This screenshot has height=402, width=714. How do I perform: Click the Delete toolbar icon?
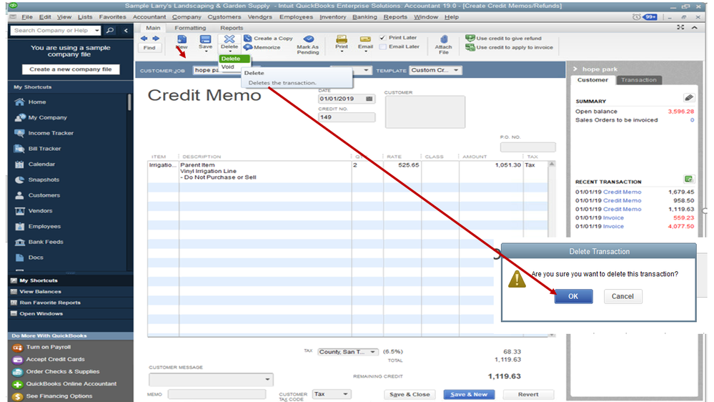coord(229,39)
